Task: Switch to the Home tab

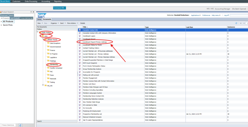Action: click(x=39, y=19)
